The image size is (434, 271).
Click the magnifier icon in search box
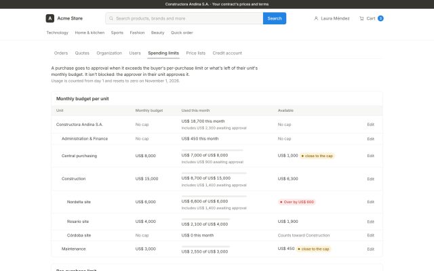point(111,18)
